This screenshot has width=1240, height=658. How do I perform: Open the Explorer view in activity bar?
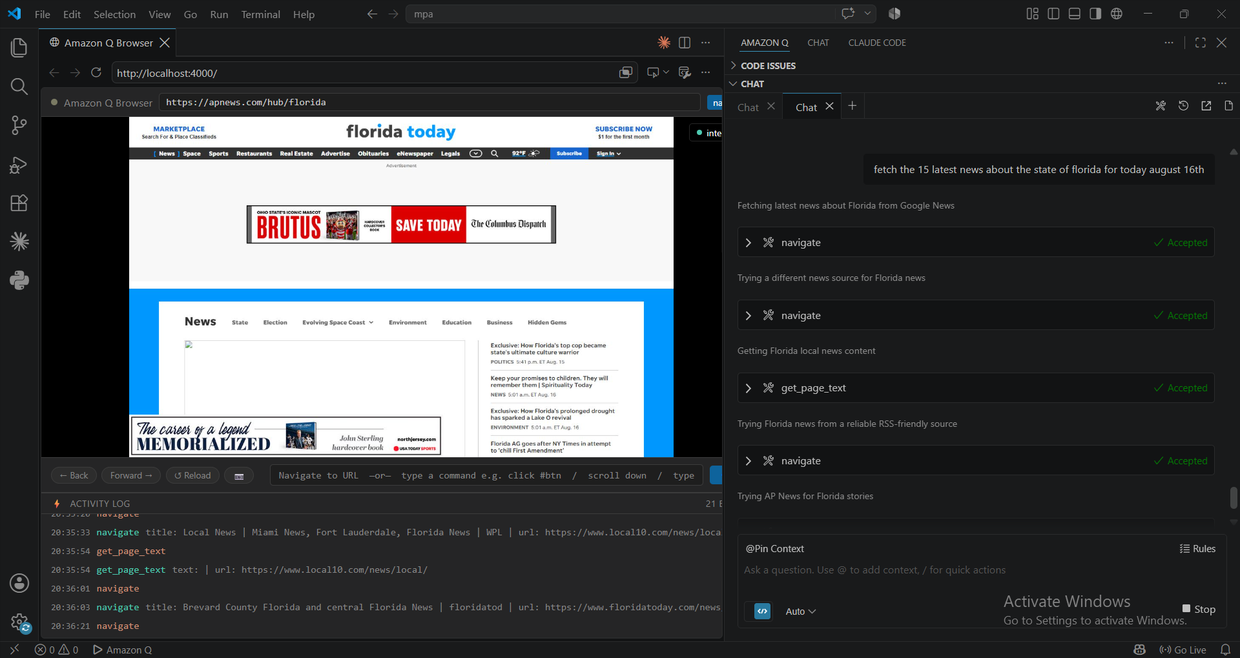[x=19, y=47]
